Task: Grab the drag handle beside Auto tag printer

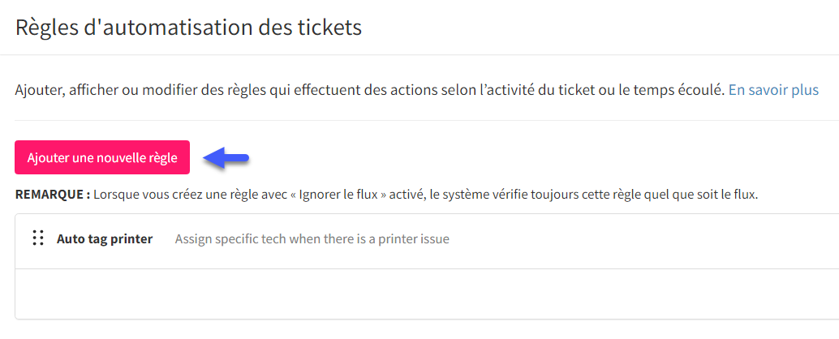Action: pyautogui.click(x=37, y=238)
